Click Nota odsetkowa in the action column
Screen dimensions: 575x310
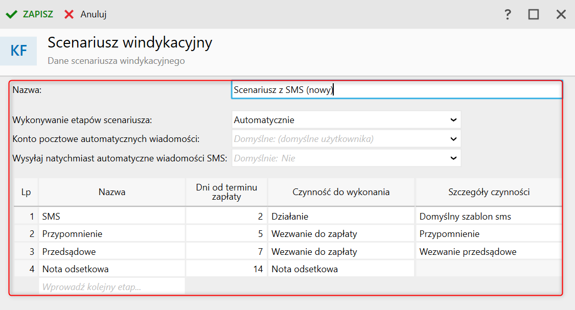tap(341, 269)
